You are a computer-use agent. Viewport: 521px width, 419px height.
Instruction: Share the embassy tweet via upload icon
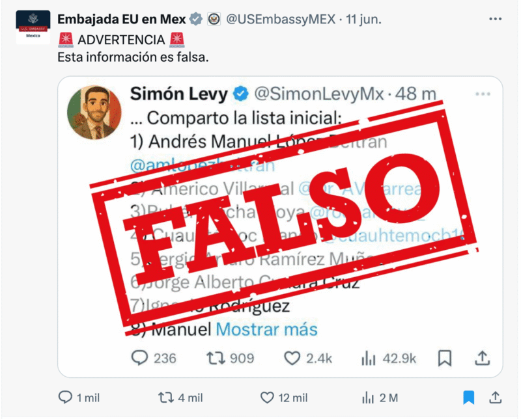pyautogui.click(x=495, y=397)
